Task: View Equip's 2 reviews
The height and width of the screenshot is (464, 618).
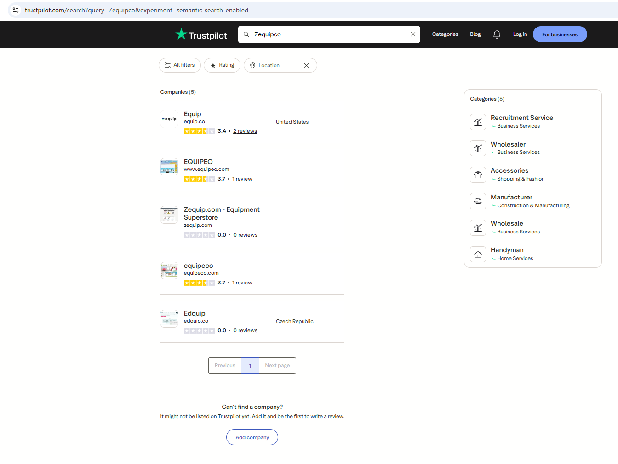Action: tap(245, 131)
